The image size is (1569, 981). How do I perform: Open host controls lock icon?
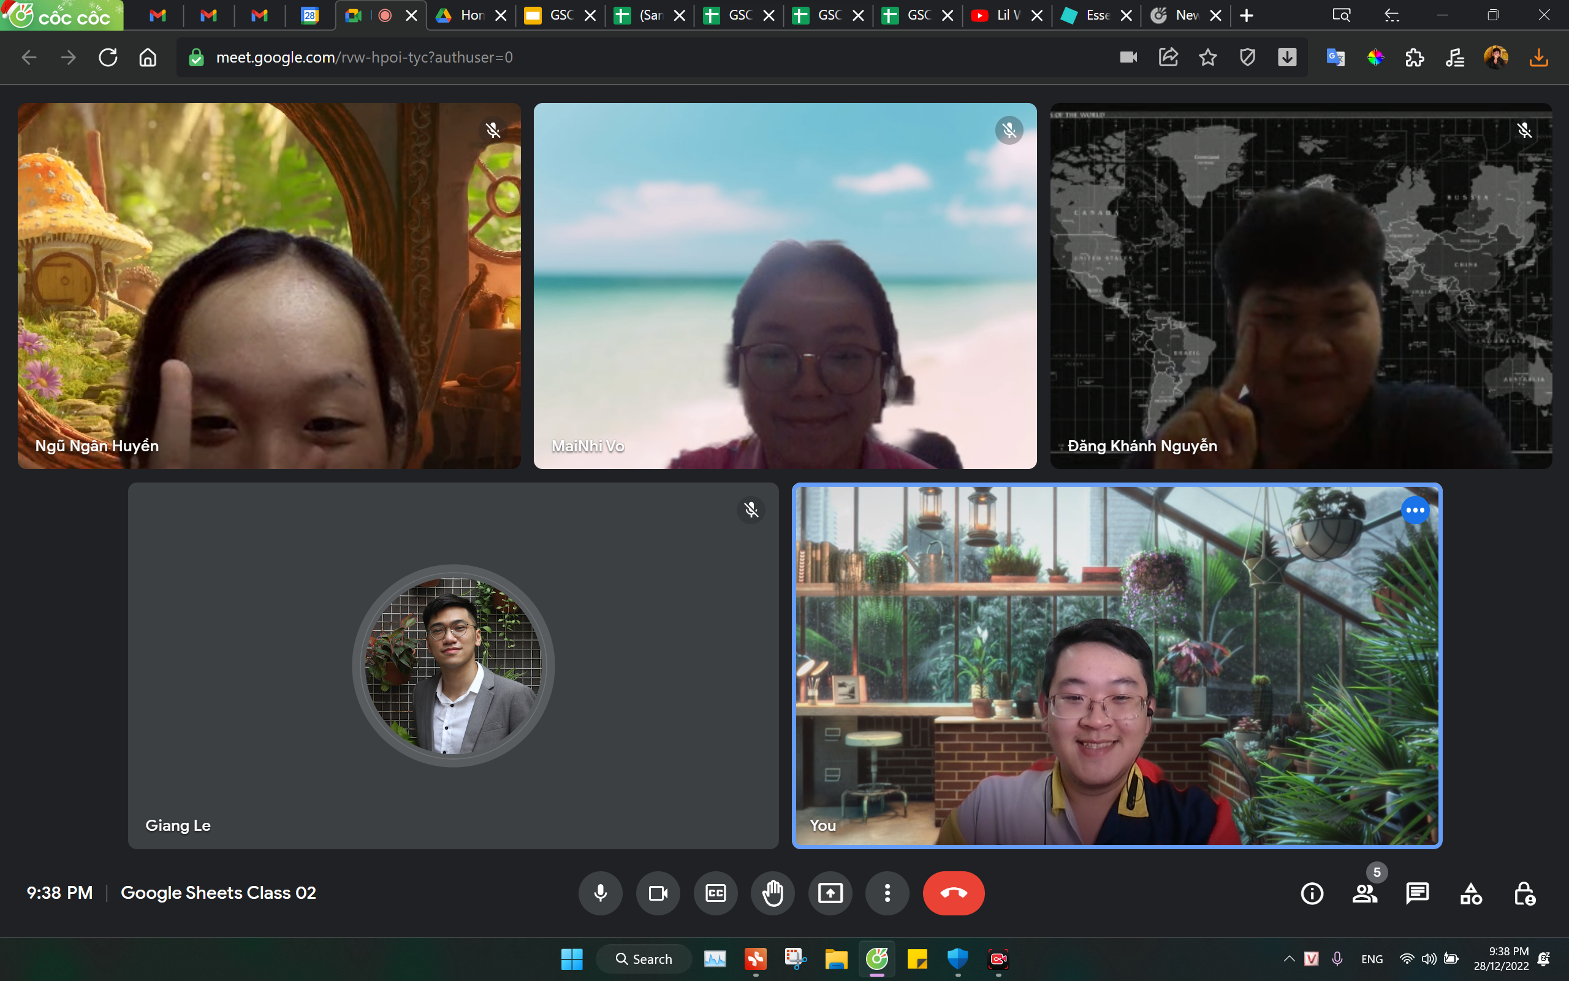(1524, 893)
